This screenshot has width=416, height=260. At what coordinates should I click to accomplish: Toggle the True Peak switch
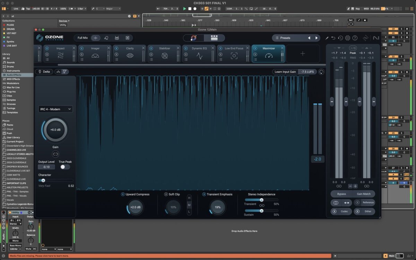(x=65, y=167)
